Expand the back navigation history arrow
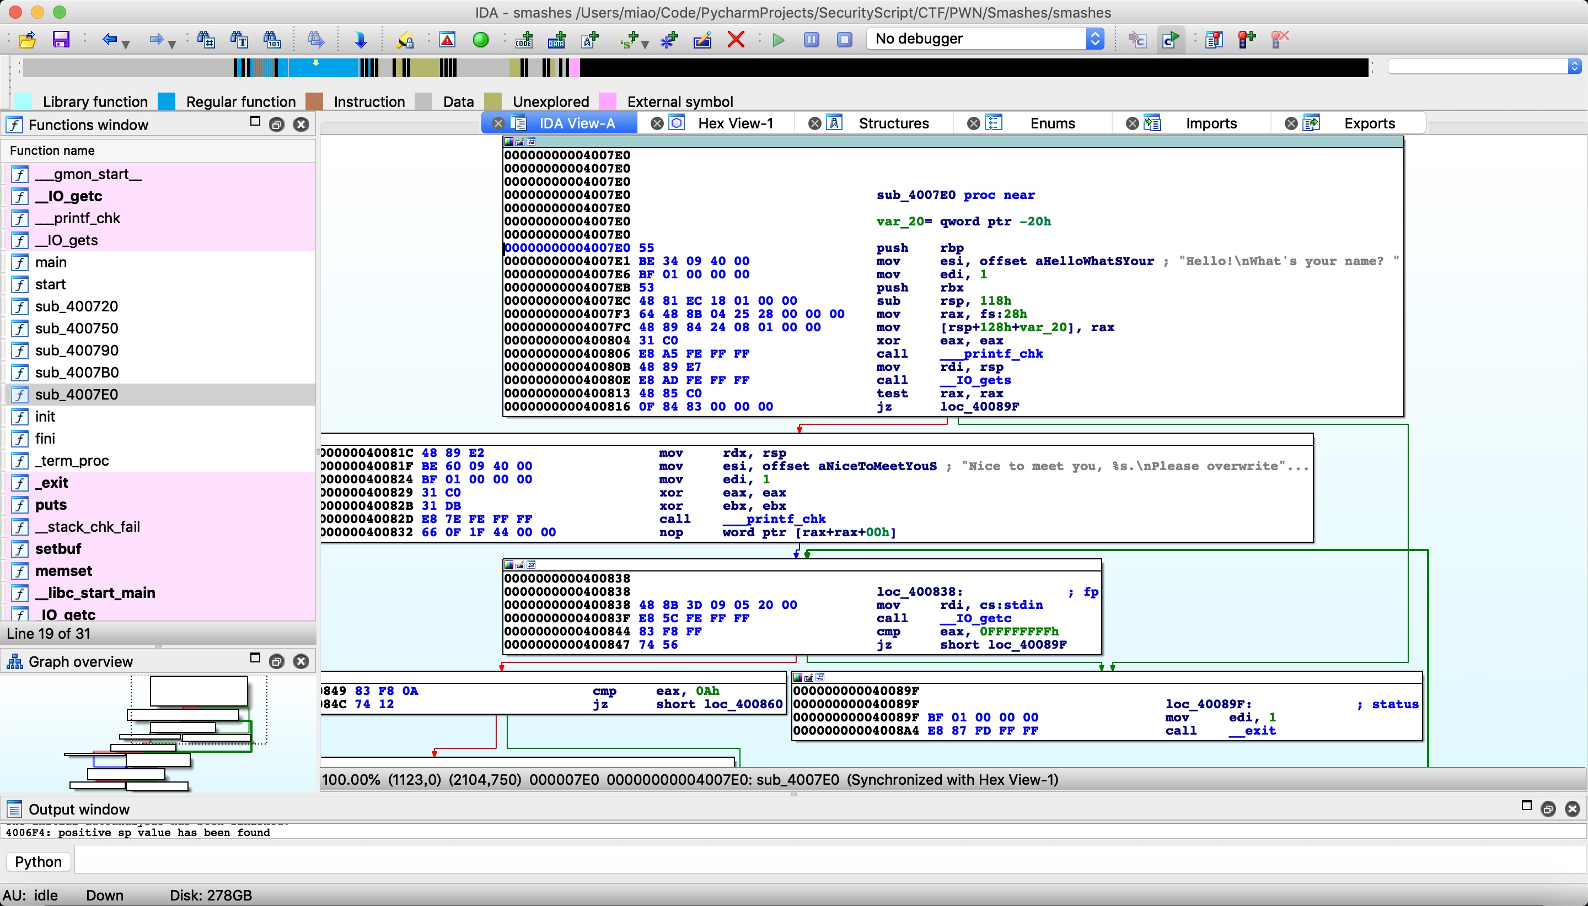The height and width of the screenshot is (906, 1588). pyautogui.click(x=126, y=44)
